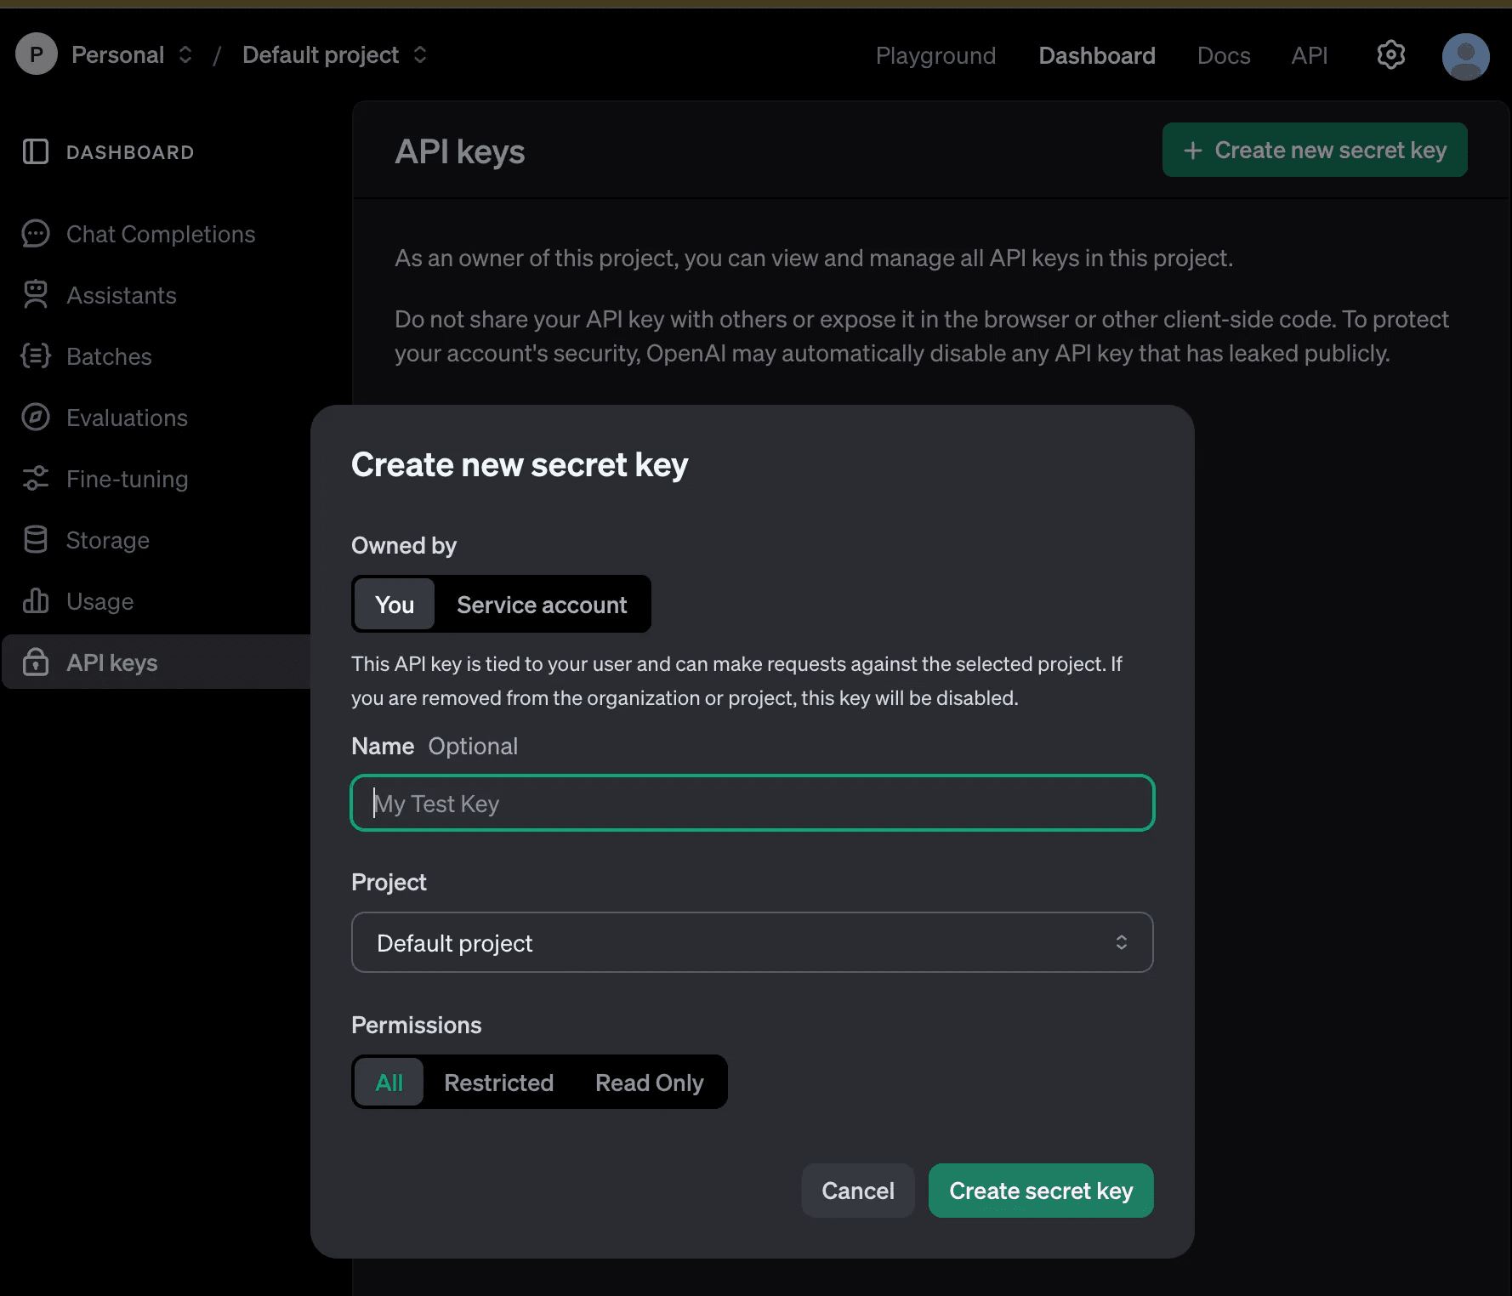Open the Docs tab in top navigation
Screen dimensions: 1512x1296
click(x=1223, y=56)
